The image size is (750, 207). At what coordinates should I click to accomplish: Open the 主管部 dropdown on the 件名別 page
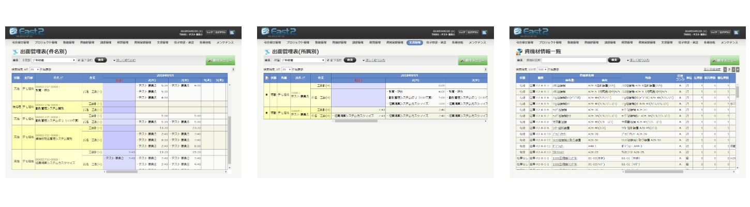point(54,60)
